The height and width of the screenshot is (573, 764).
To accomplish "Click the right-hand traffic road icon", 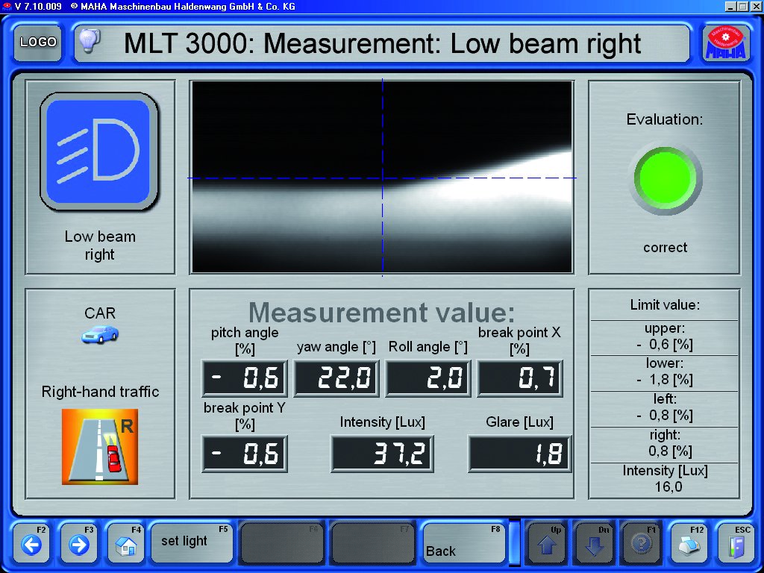I will point(100,446).
